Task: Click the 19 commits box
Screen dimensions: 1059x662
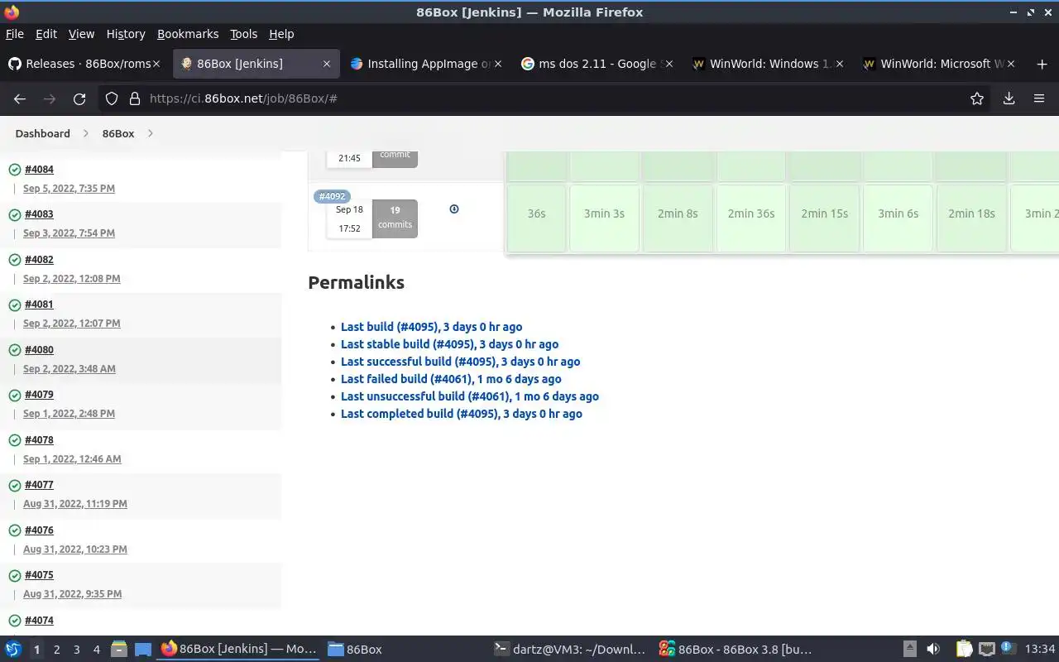Action: coord(395,218)
